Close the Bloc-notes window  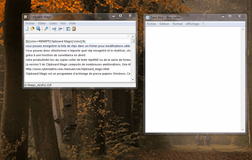tap(239, 16)
